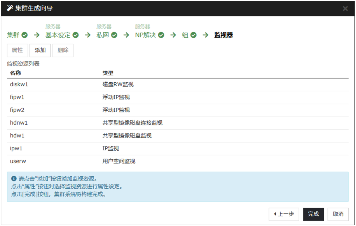Go back with 上一步 button
The image size is (356, 226).
click(284, 214)
